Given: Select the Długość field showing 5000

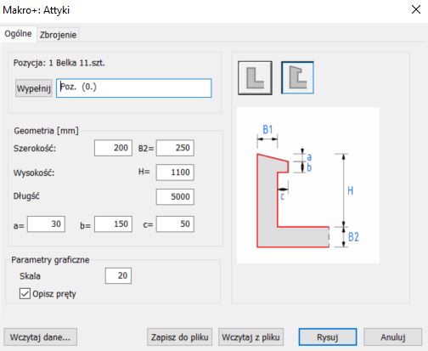Looking at the screenshot, I should click(175, 196).
